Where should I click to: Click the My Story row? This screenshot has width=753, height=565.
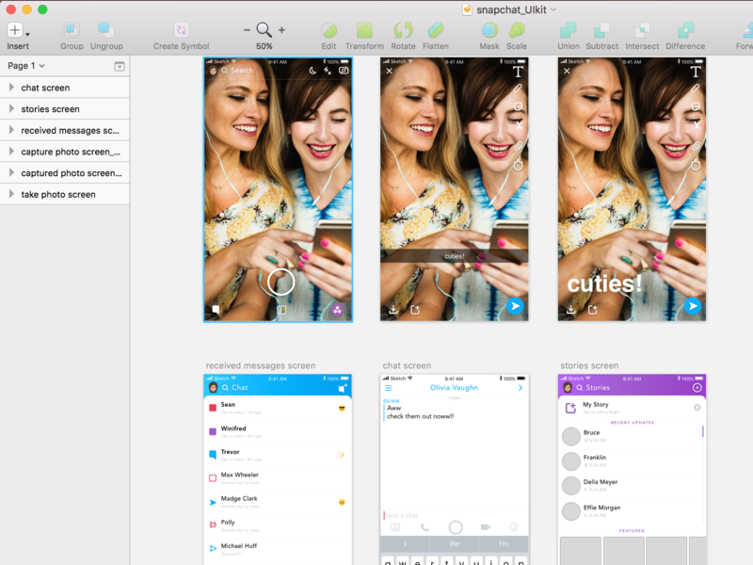(632, 408)
